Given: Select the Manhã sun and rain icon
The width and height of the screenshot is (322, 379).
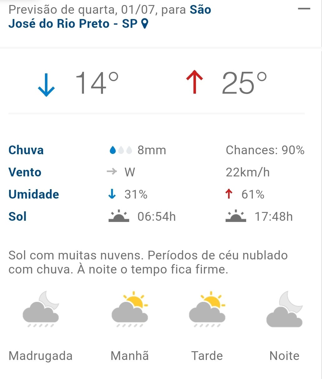Looking at the screenshot, I should click(130, 309).
